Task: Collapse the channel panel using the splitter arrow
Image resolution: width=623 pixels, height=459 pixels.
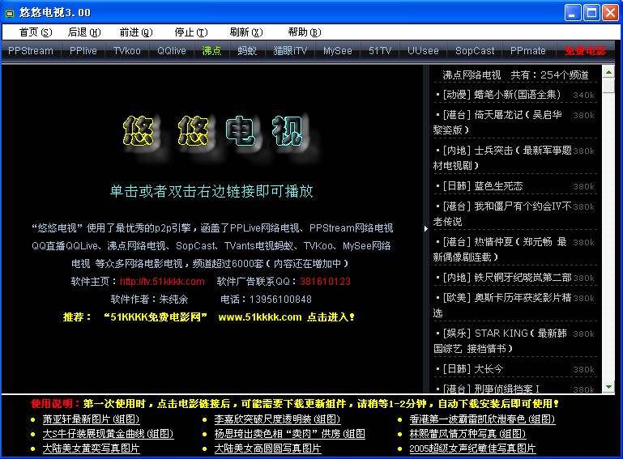Action: point(426,229)
